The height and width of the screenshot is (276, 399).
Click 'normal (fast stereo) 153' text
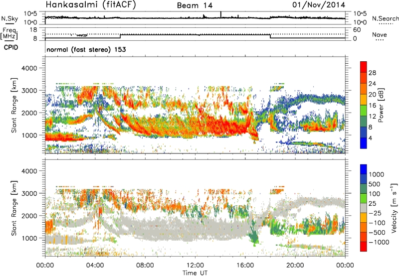point(86,49)
